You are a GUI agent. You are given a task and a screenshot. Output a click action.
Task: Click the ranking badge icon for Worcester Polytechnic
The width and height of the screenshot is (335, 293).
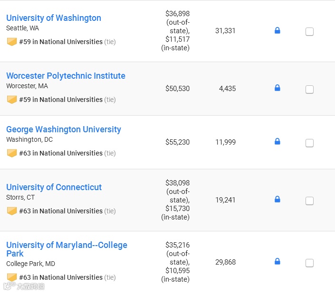[x=12, y=100]
